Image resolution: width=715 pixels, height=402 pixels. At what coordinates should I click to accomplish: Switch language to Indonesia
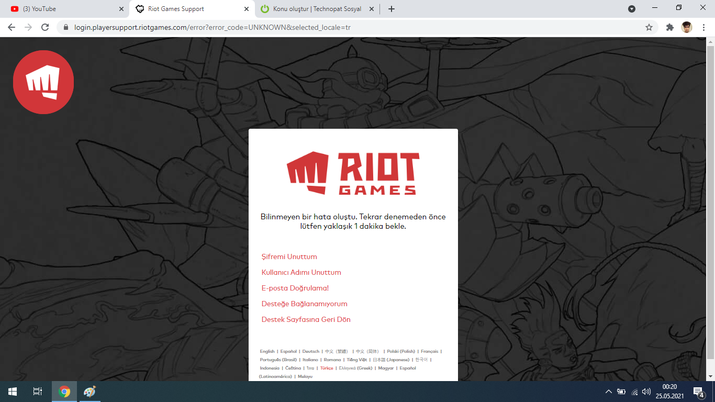click(270, 368)
